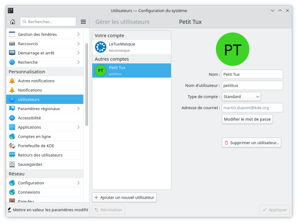The image size is (298, 223).
Task: Open Portefeuille de KDE entry
Action: [45, 146]
